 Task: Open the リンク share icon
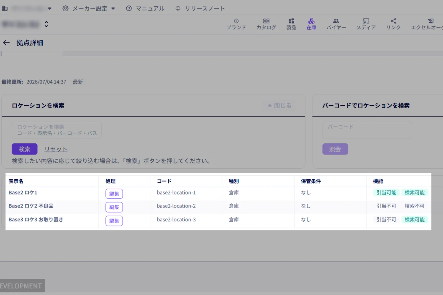pyautogui.click(x=393, y=21)
